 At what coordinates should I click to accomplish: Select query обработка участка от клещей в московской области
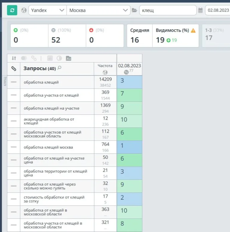coord(53,225)
